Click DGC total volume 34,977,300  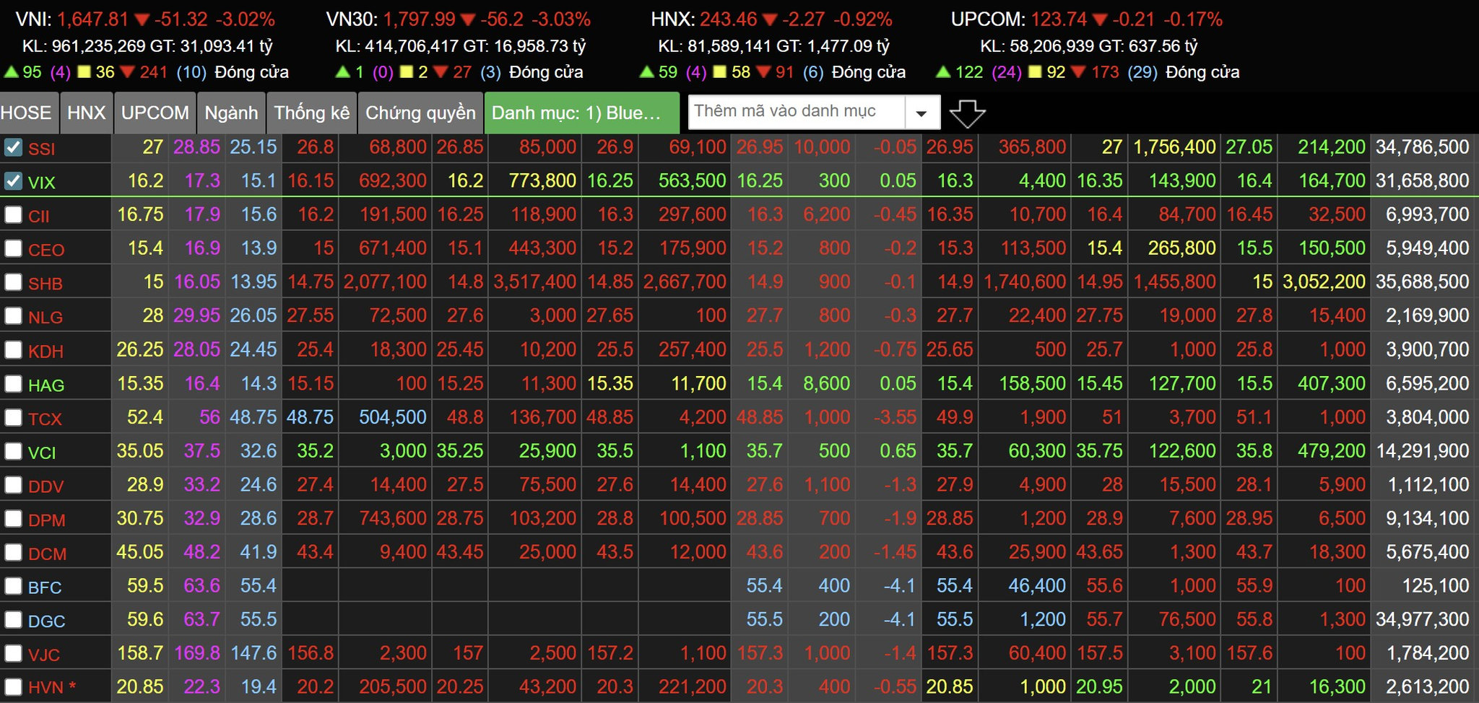click(x=1422, y=619)
